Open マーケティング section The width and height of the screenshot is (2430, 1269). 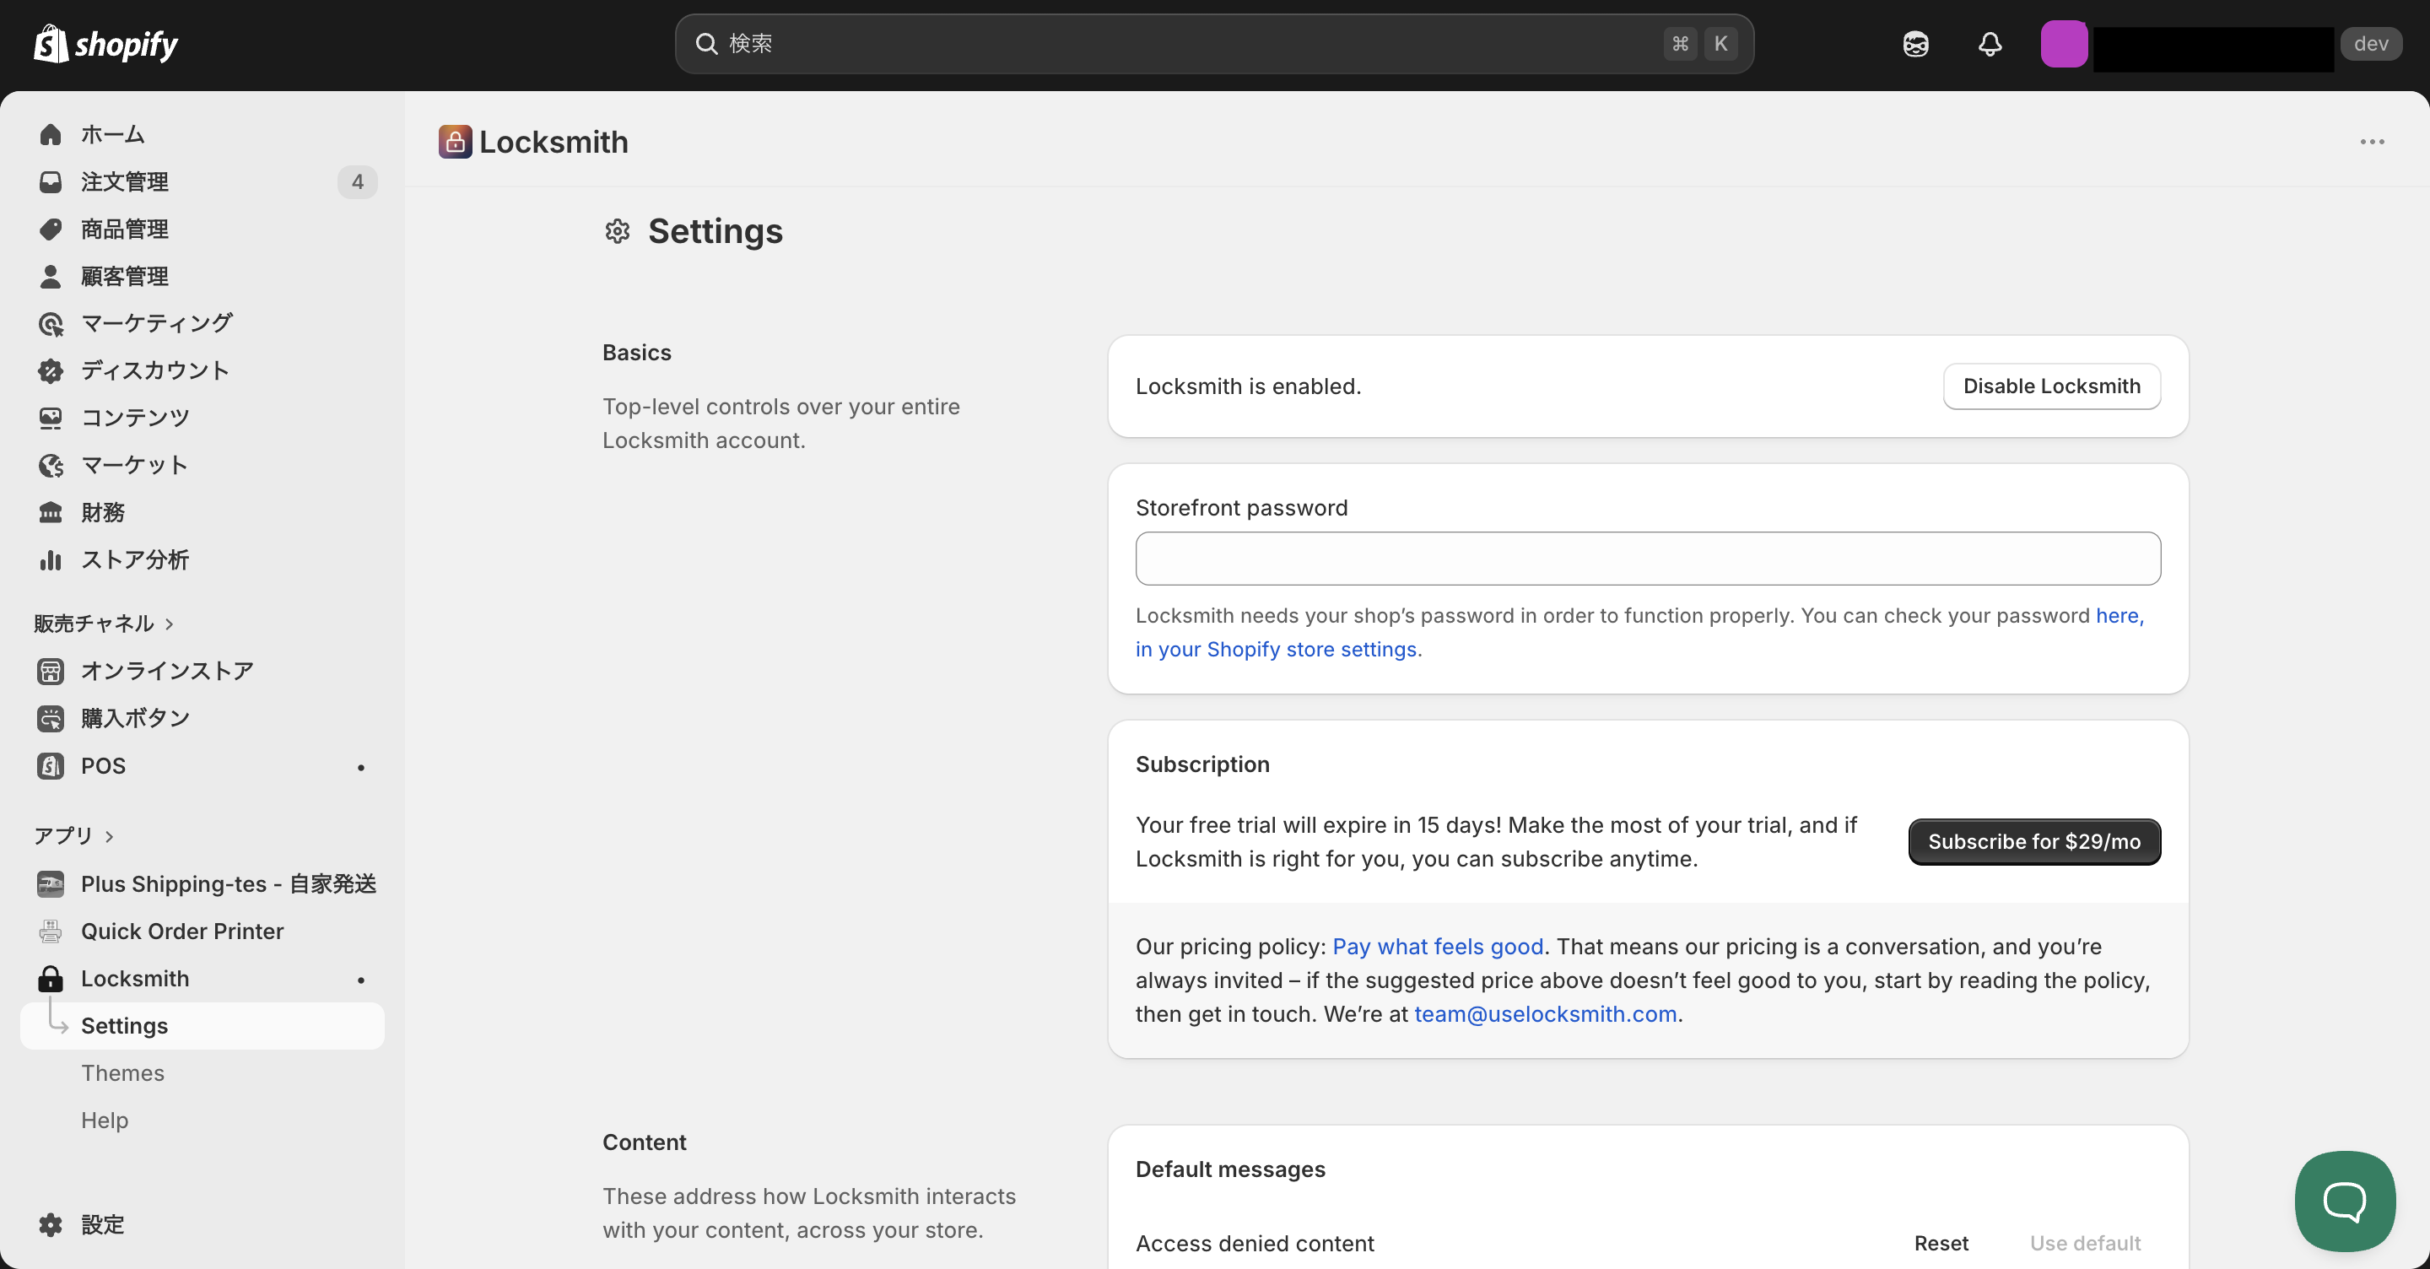157,322
